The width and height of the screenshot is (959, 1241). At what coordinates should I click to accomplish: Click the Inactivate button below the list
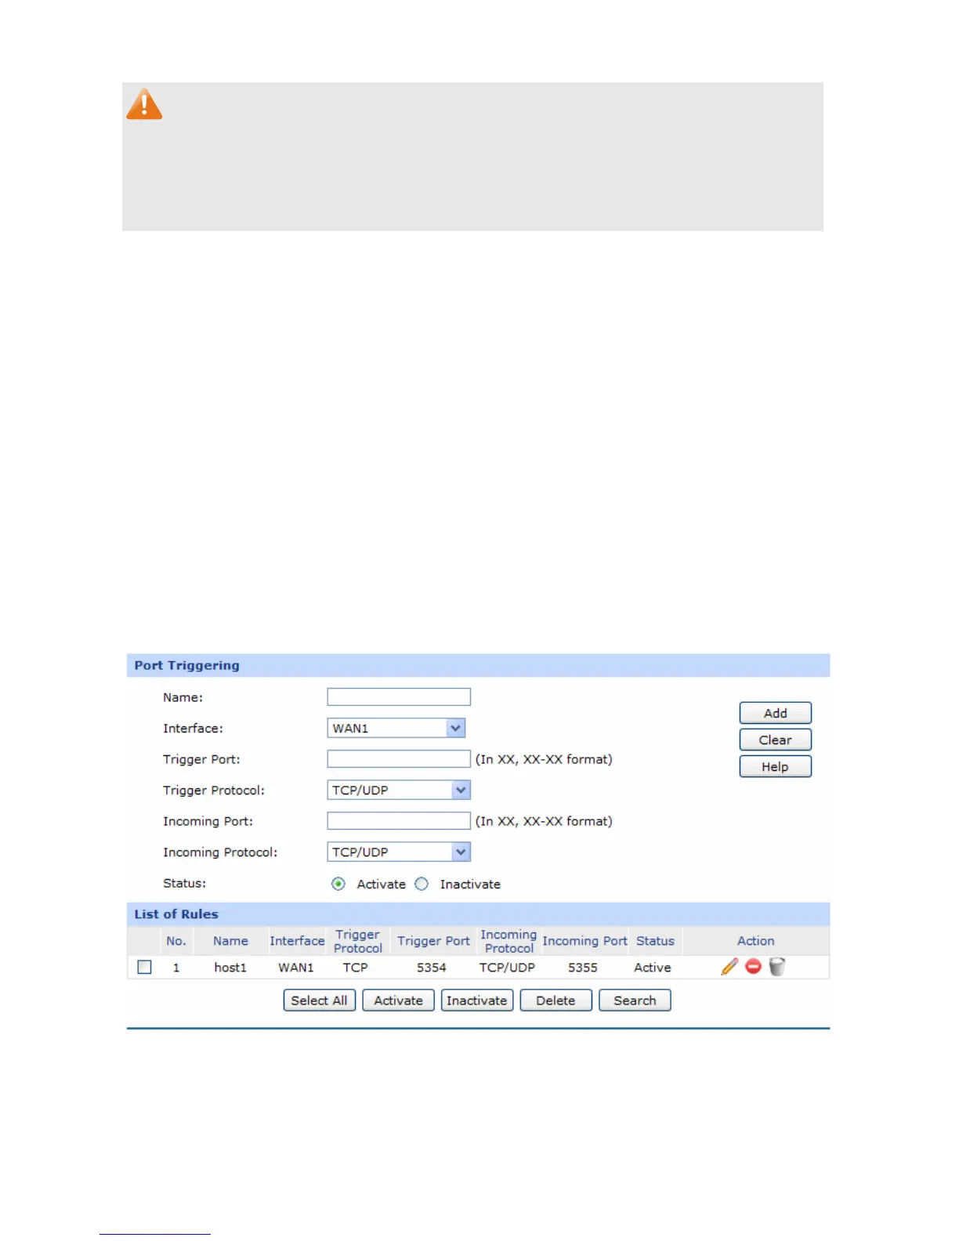tap(477, 1000)
